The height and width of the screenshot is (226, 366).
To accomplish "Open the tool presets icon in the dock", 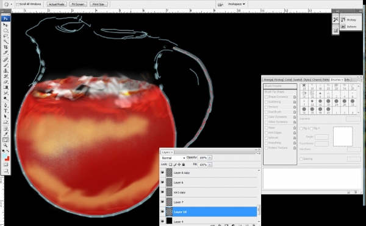I will (335, 20).
